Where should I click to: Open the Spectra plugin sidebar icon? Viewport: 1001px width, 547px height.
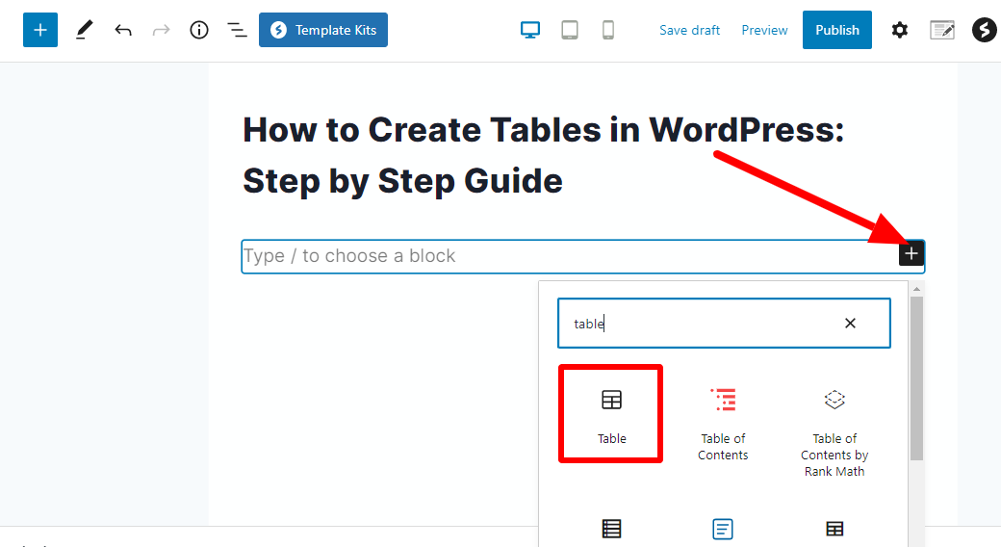tap(984, 30)
